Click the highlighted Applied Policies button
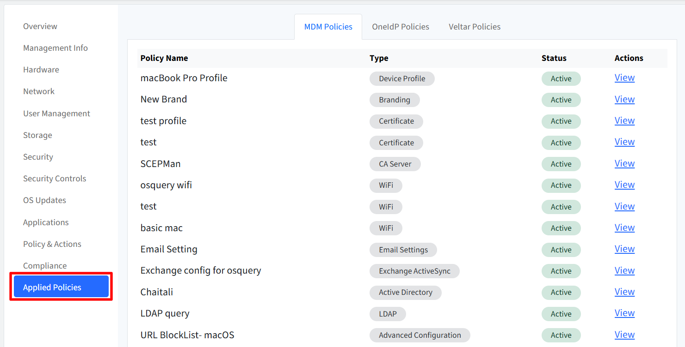685x347 pixels. (61, 287)
